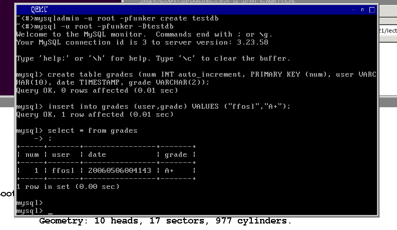The height and width of the screenshot is (230, 397).
Task: Click 'Query OK, 0 rows affected' message
Action: 97,90
